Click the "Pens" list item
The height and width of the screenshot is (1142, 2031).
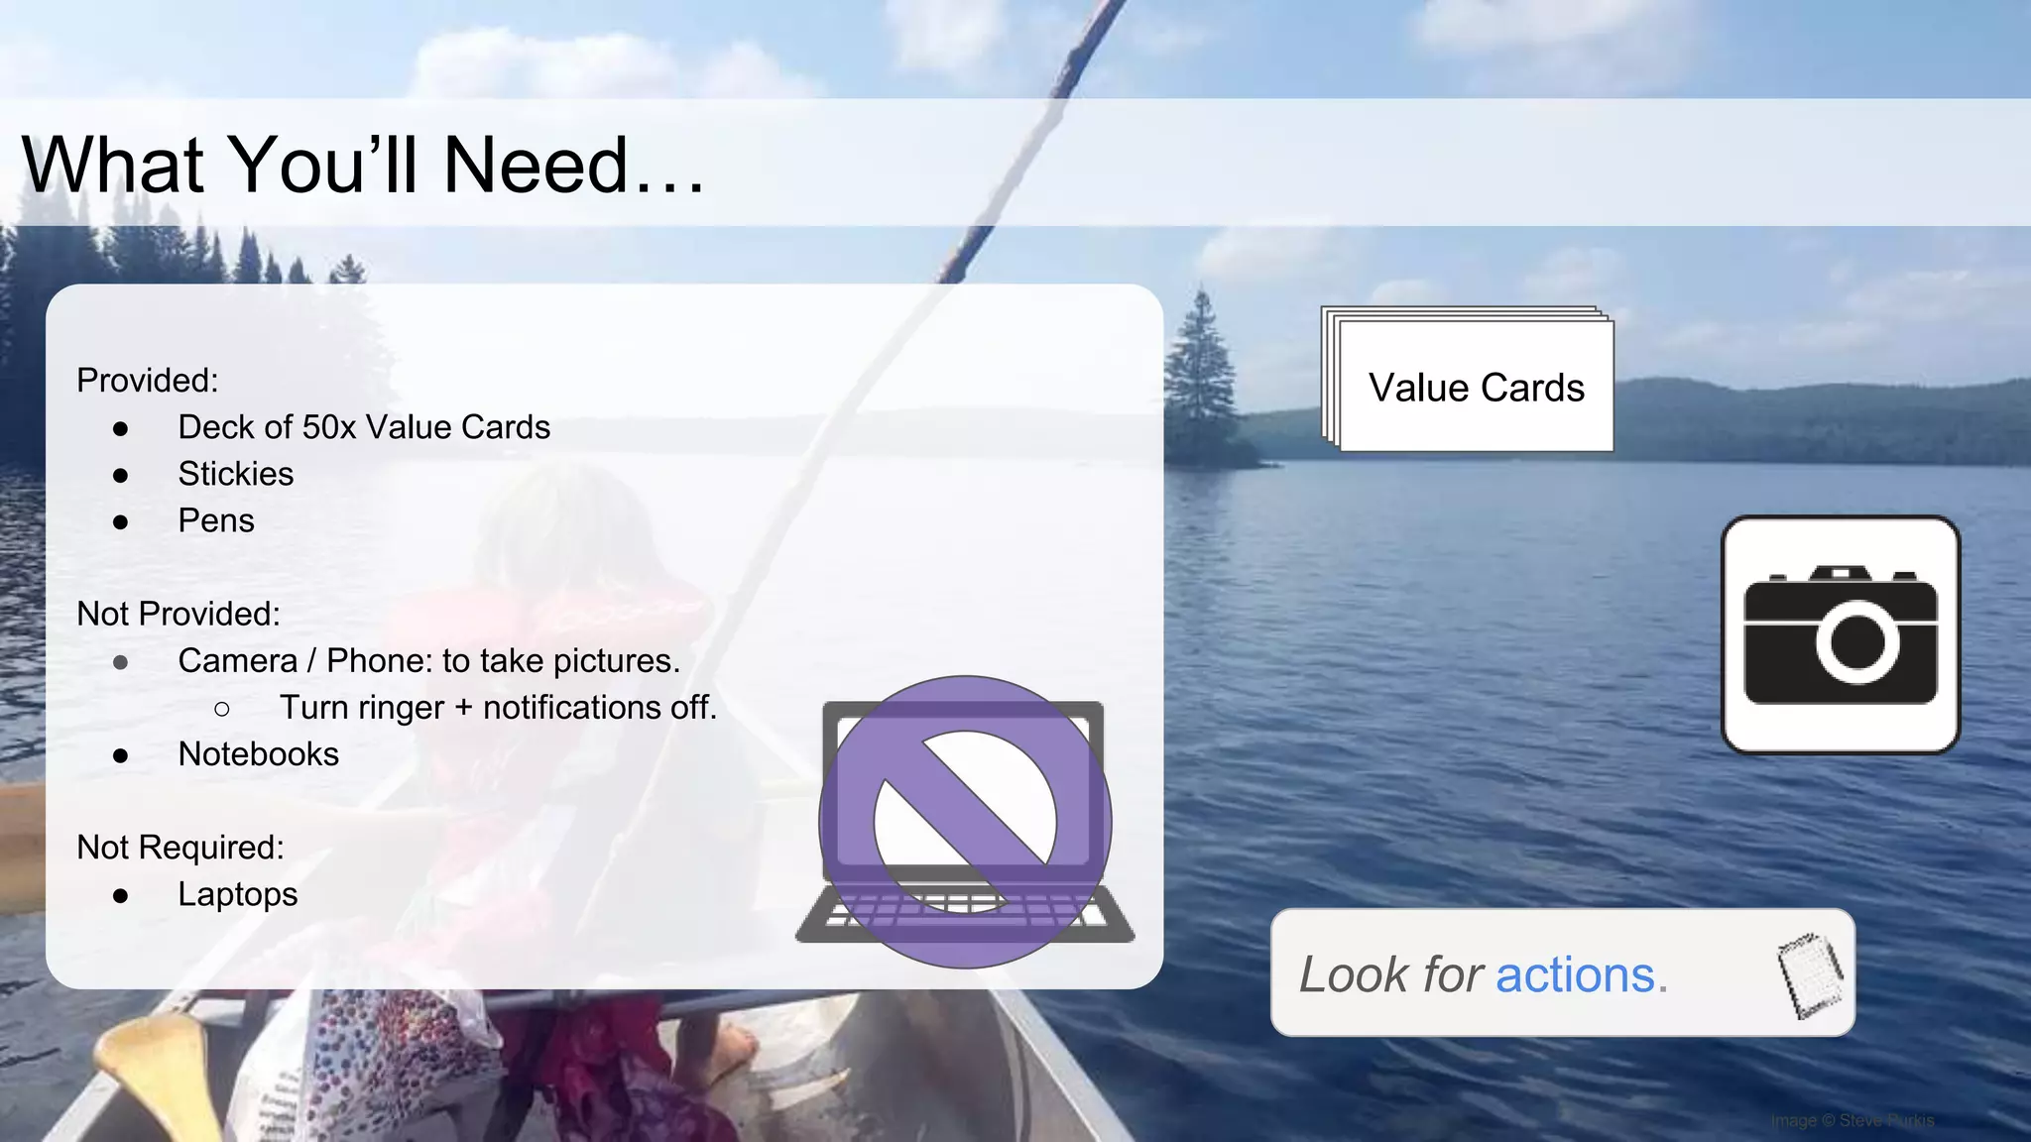coord(215,520)
